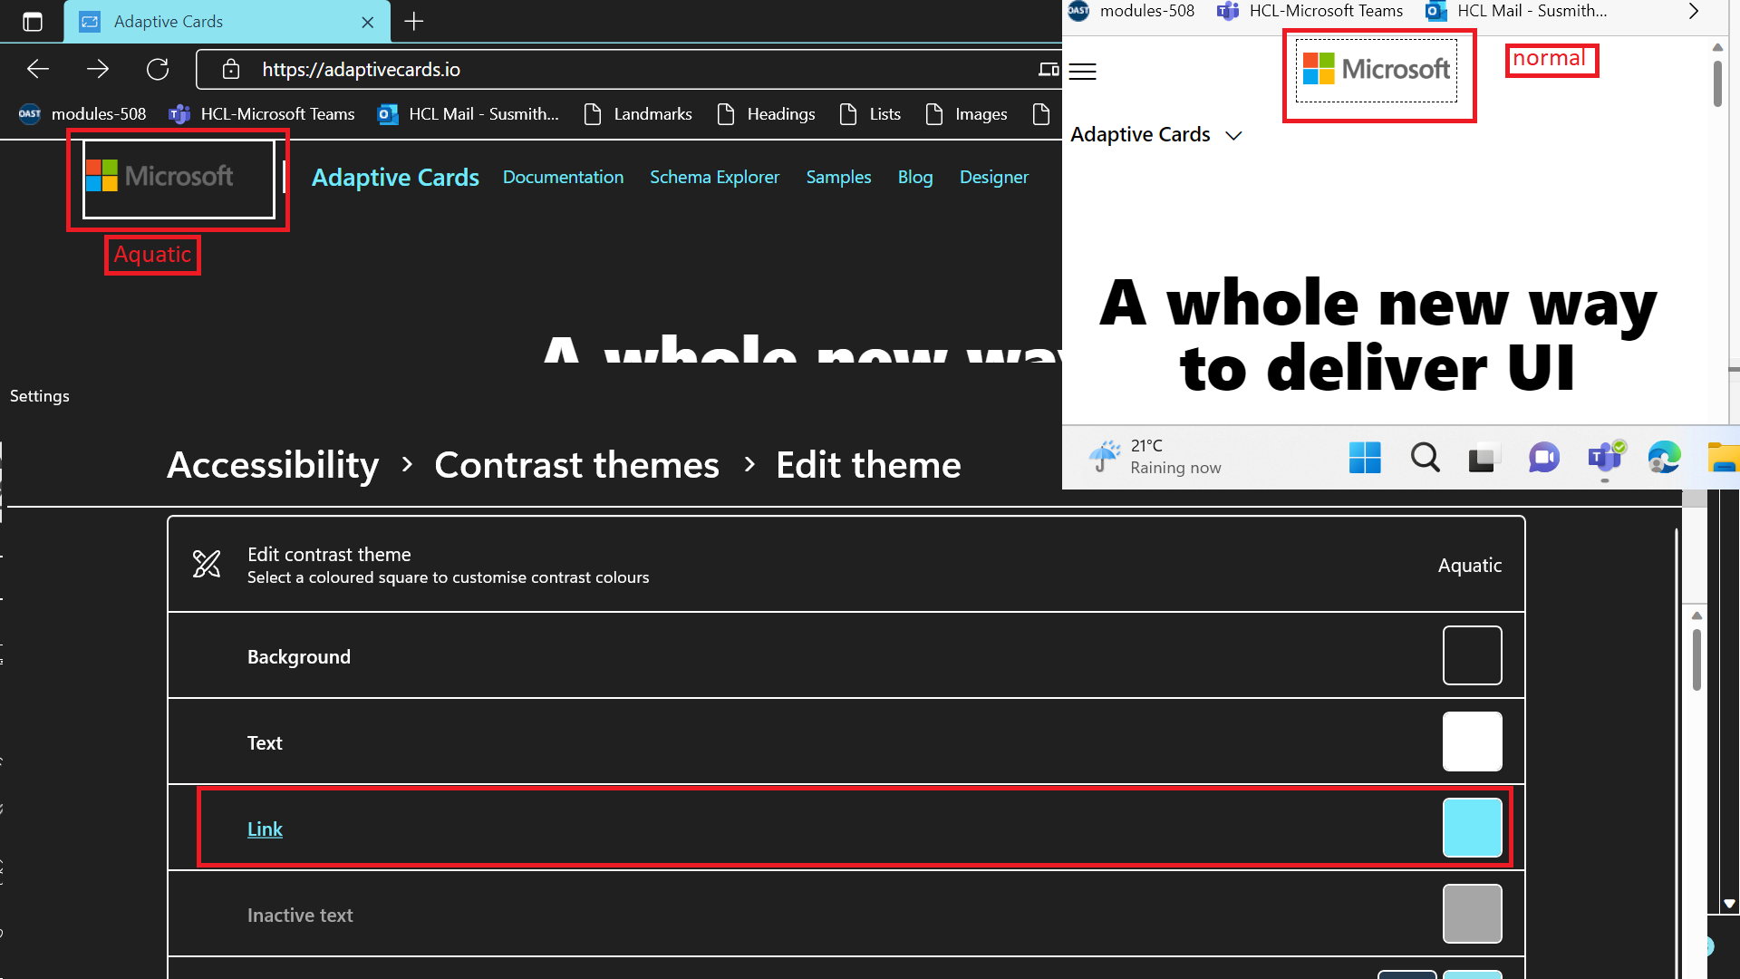
Task: Go to the Accessibility breadcrumb
Action: click(273, 465)
